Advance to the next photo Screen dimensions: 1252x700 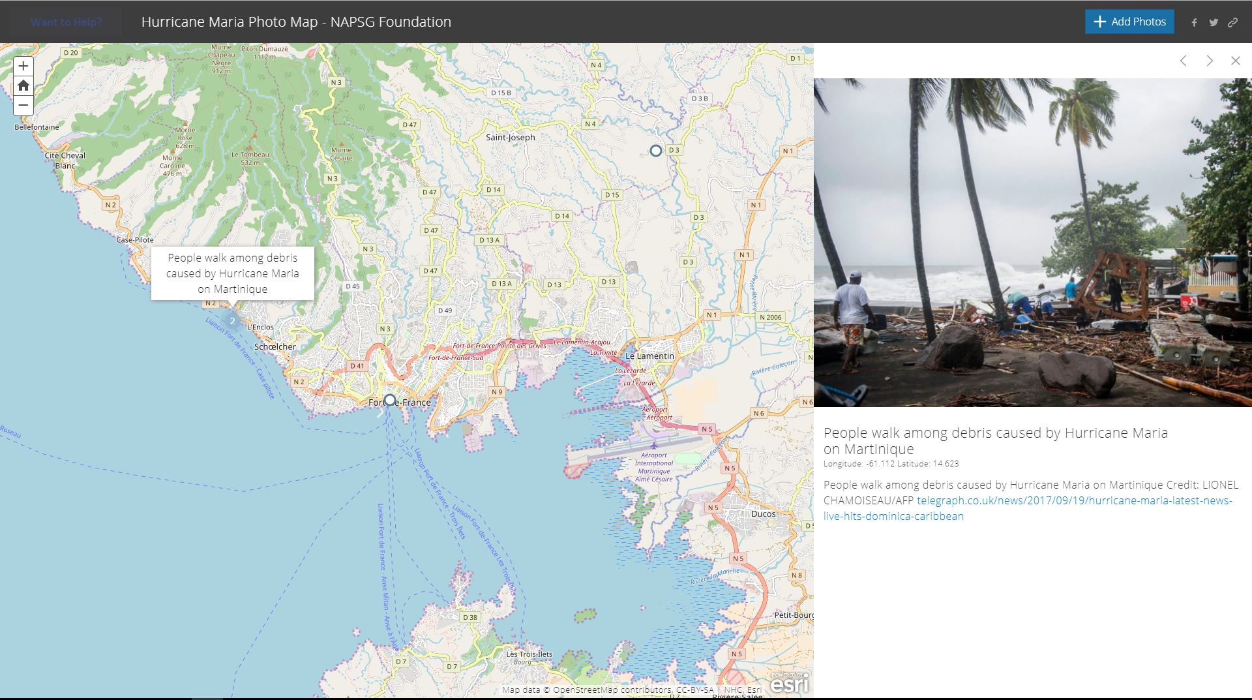(x=1209, y=61)
